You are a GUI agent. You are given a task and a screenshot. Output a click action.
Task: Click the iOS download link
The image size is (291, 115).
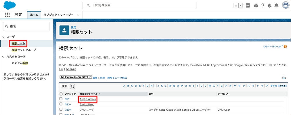(x=61, y=69)
